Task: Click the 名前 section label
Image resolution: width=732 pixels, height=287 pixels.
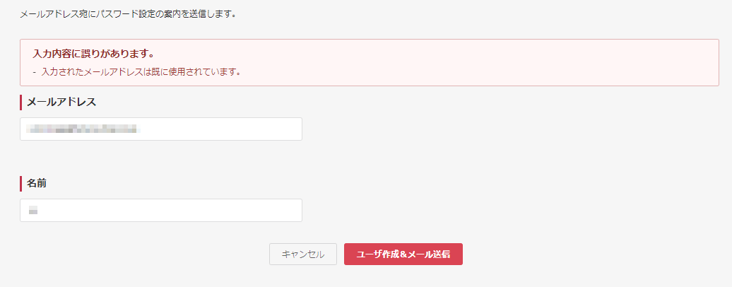Action: pyautogui.click(x=37, y=184)
